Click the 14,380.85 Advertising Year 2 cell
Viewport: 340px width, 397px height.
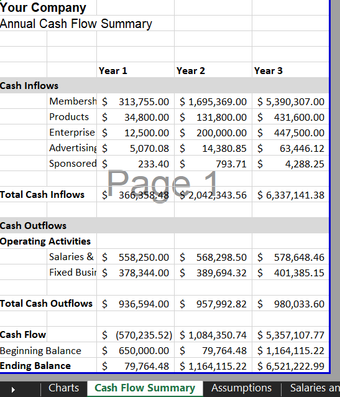click(x=213, y=148)
